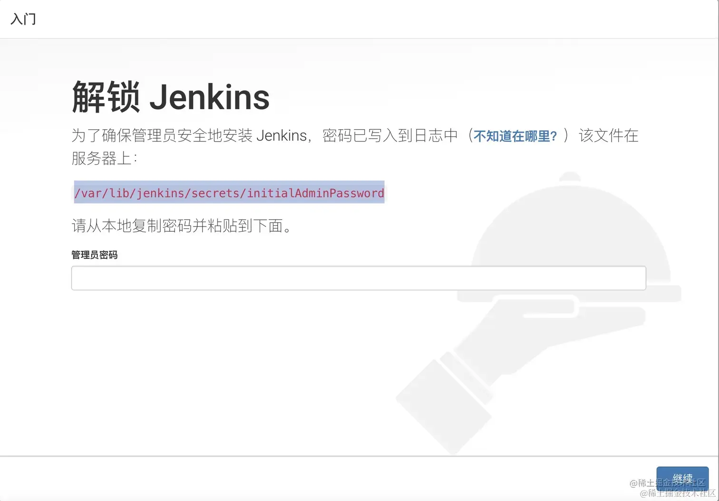
Task: Click the 继续 button
Action: pyautogui.click(x=682, y=479)
